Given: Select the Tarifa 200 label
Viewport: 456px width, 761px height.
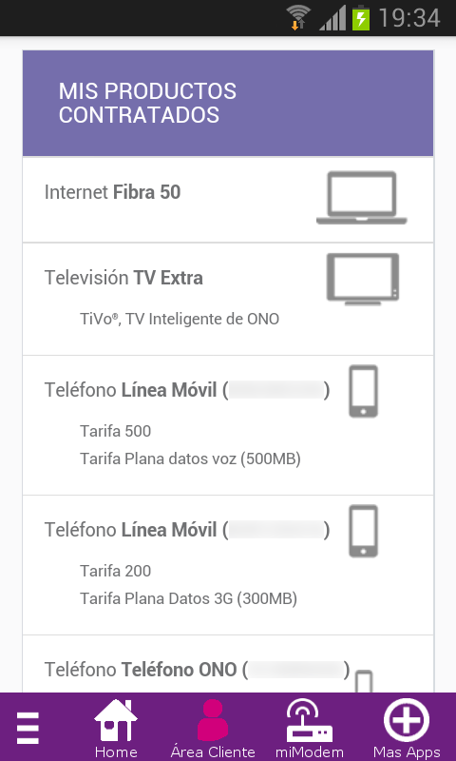Looking at the screenshot, I should click(115, 571).
